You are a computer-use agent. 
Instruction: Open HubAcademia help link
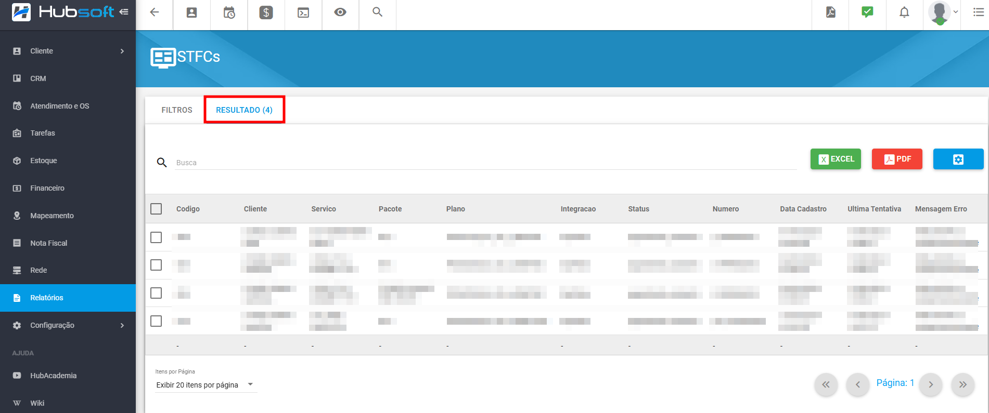[68, 376]
